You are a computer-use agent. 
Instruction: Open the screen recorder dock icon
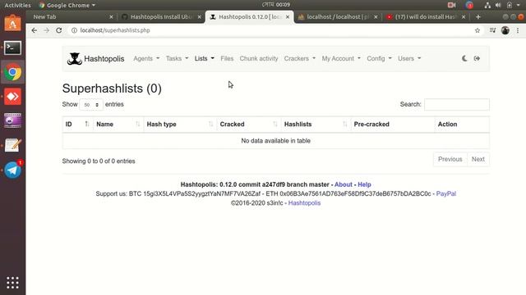pos(12,120)
